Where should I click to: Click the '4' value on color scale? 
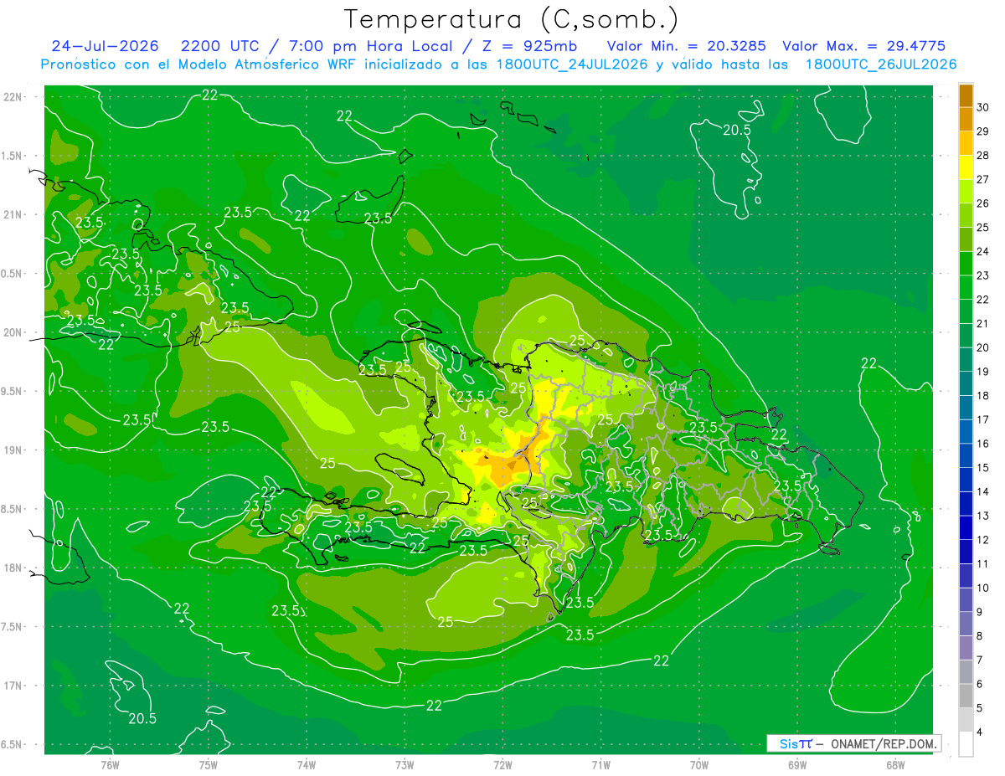point(980,732)
